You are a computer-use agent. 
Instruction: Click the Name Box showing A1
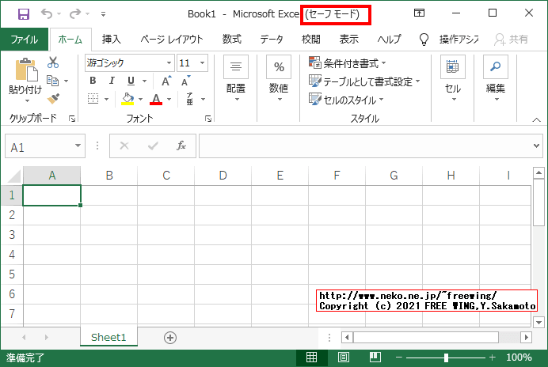tap(39, 147)
